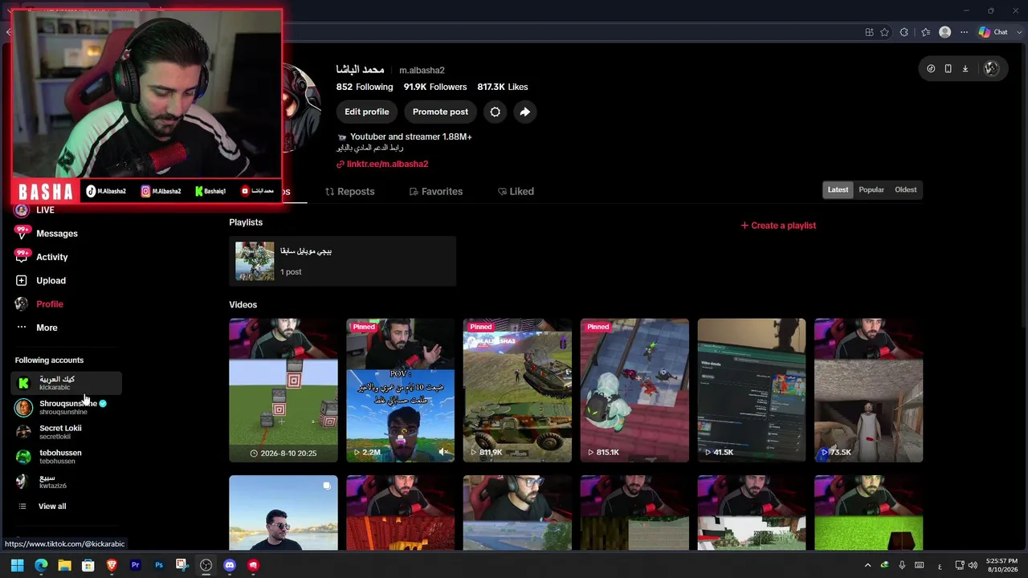1028x578 pixels.
Task: Open Microsoft Store from taskbar
Action: (x=88, y=565)
